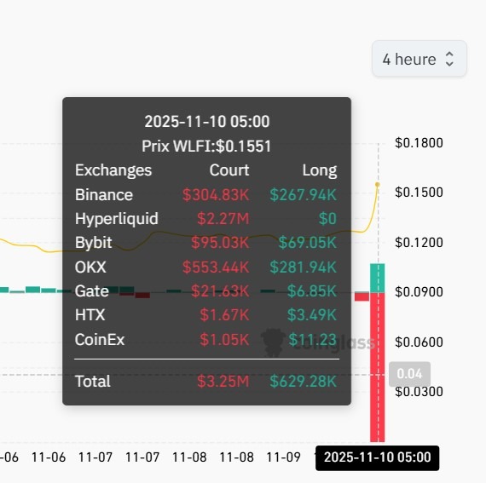The image size is (486, 483).
Task: Click the Hyperliquid $2.27M short value
Action: [x=223, y=218]
